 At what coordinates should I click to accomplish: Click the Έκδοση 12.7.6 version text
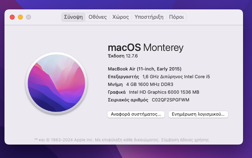pyautogui.click(x=123, y=56)
